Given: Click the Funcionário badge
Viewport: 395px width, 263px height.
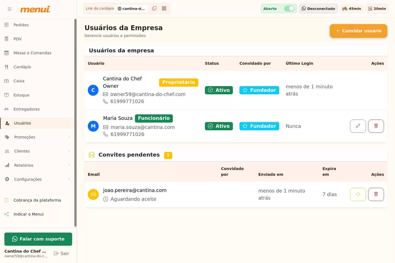Looking at the screenshot, I should point(154,118).
